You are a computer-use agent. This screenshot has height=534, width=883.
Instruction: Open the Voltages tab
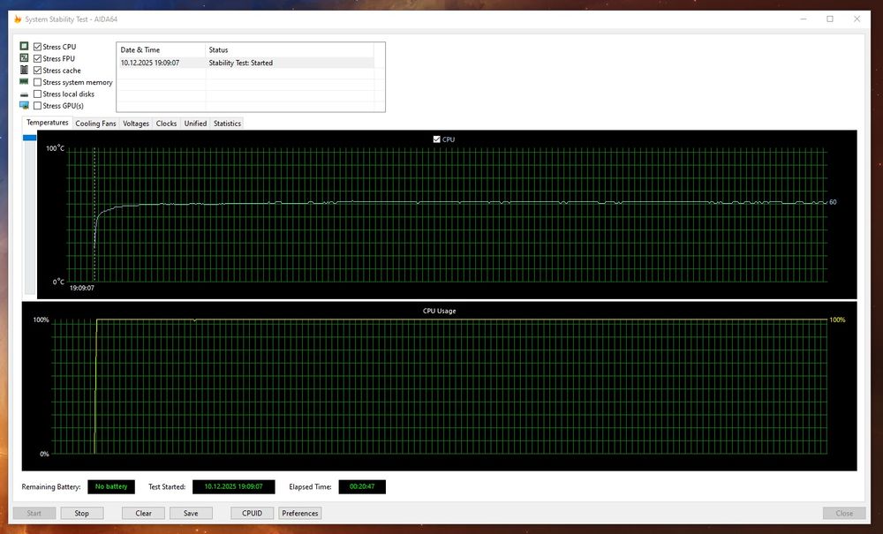coord(136,124)
